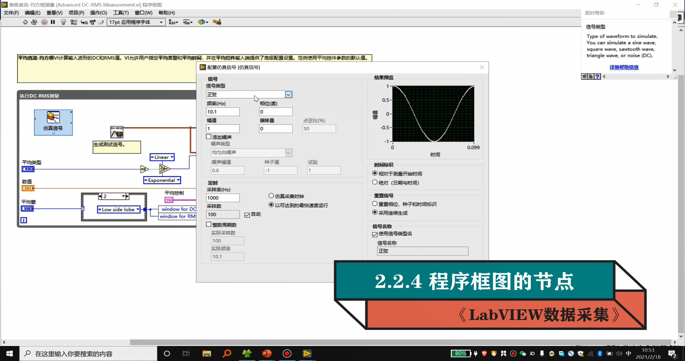Screen dimensions: 685x361
Task: Open the 帮助(H) menu
Action: pos(166,13)
